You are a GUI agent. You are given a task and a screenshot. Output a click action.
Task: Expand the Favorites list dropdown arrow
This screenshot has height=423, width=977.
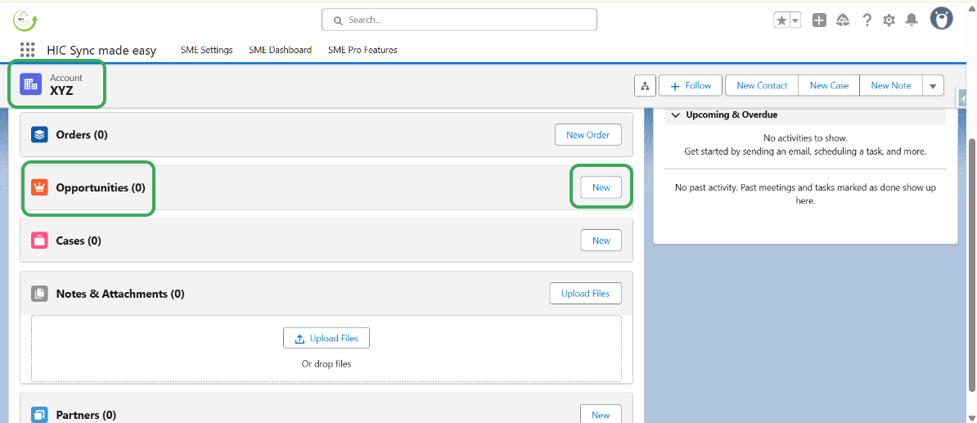pyautogui.click(x=795, y=20)
